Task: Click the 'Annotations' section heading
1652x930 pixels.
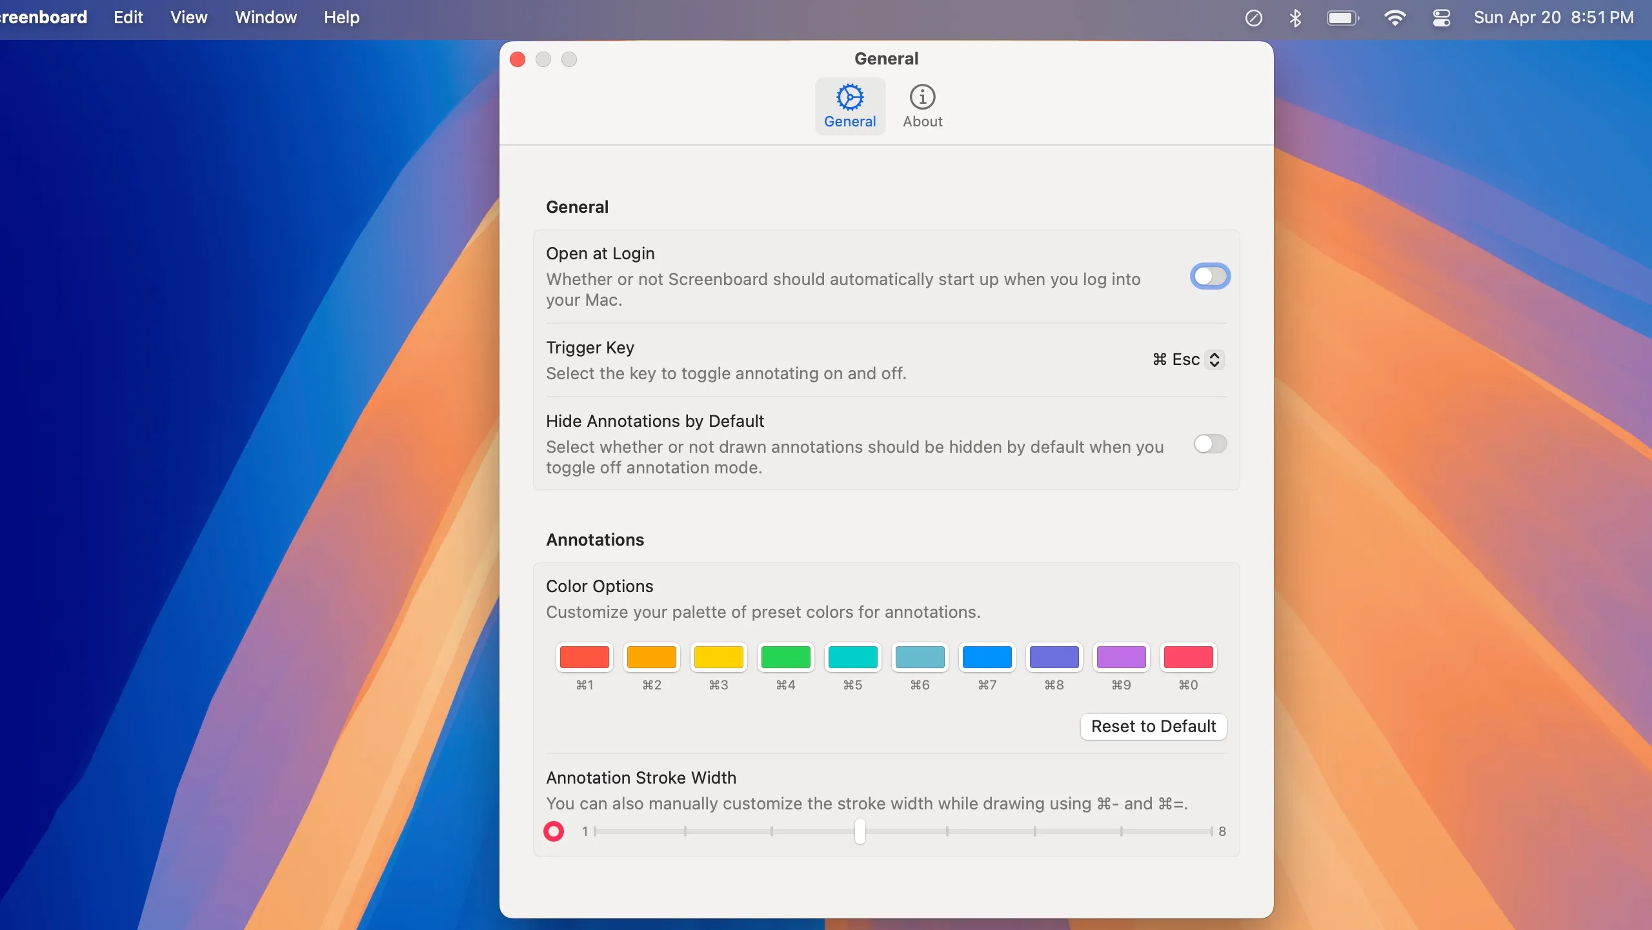Action: (x=595, y=540)
